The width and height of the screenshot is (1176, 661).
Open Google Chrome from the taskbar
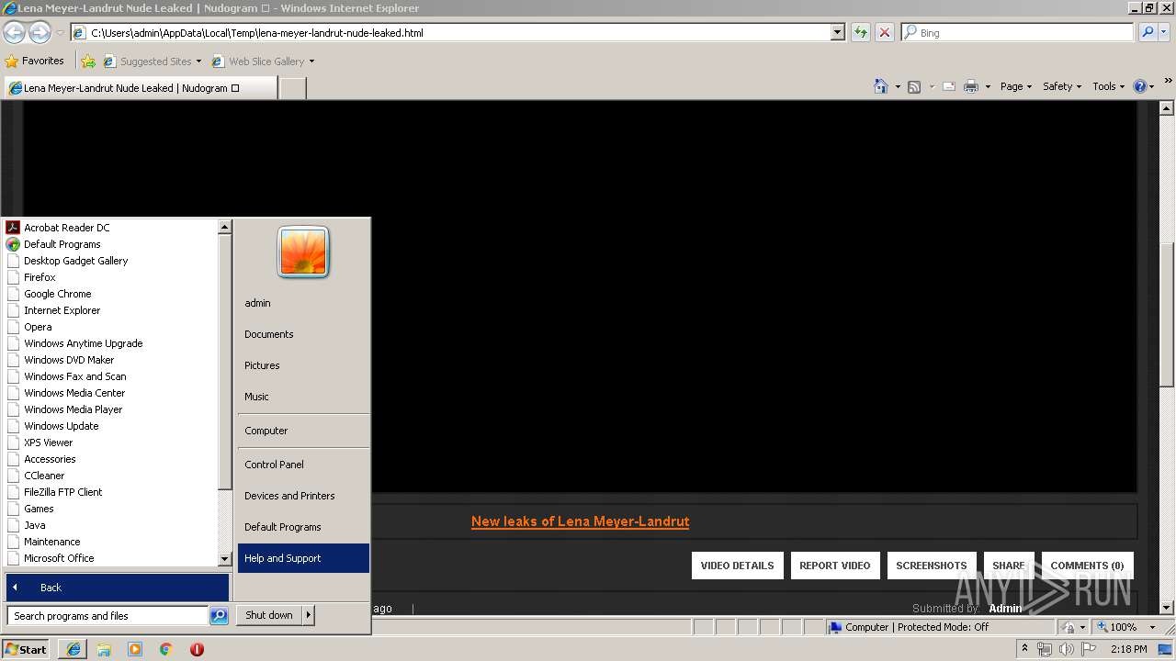click(165, 649)
